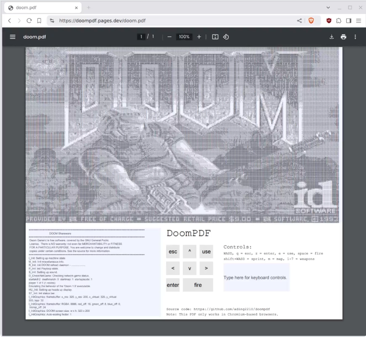The width and height of the screenshot is (366, 337).
Task: Click the github source code URL text
Action: (x=231, y=309)
